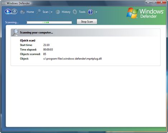Select the 'Scanning your computer...' heading
This screenshot has height=133, width=168.
pos(36,32)
